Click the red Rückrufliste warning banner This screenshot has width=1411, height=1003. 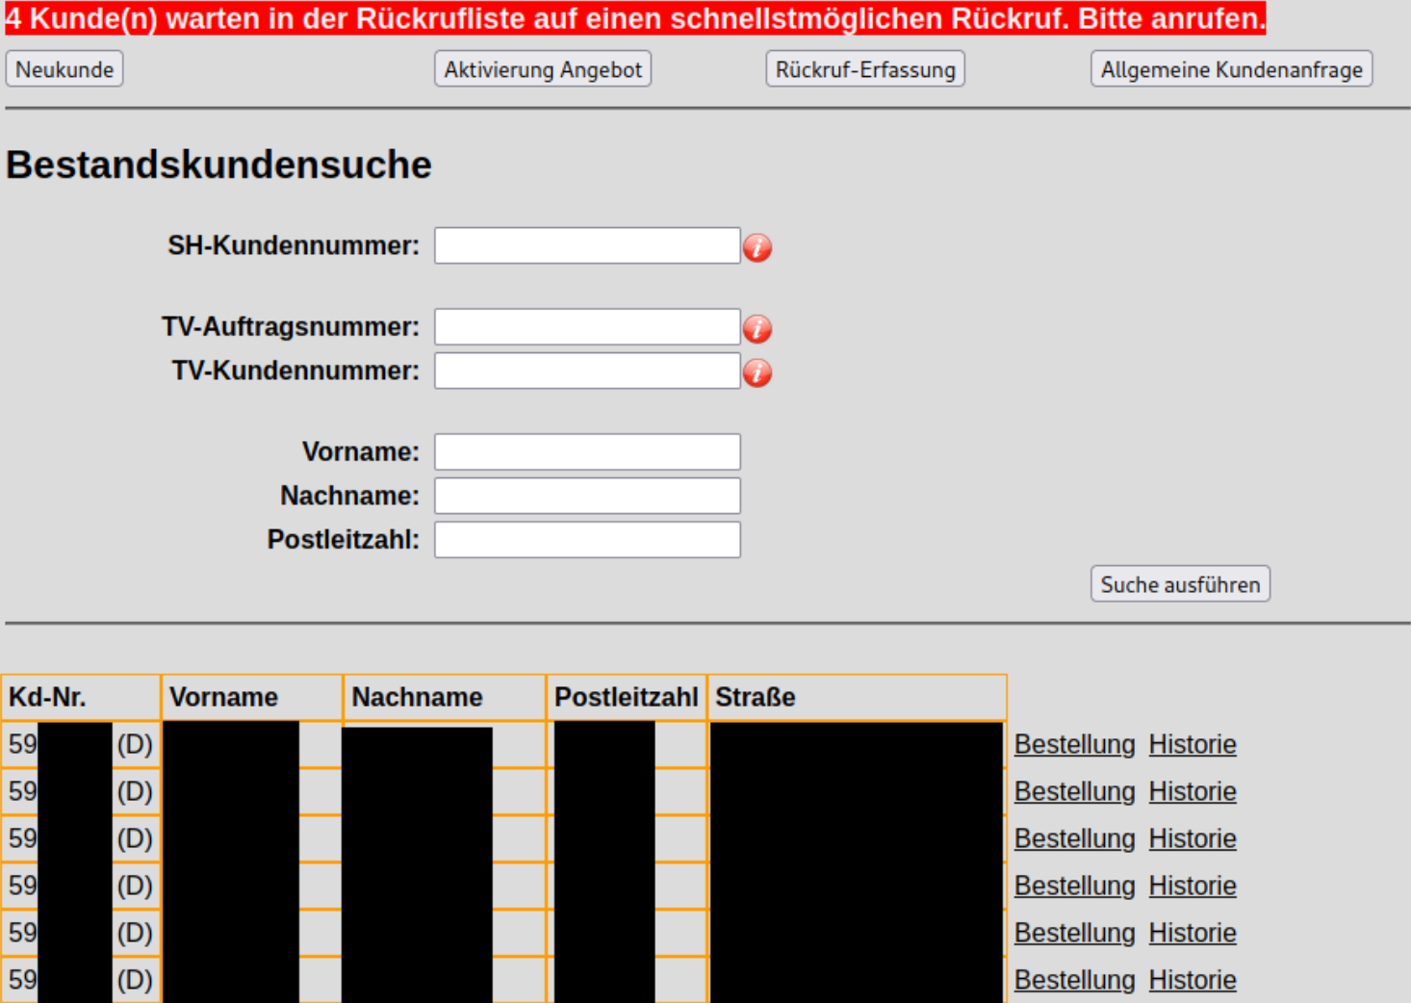[635, 18]
